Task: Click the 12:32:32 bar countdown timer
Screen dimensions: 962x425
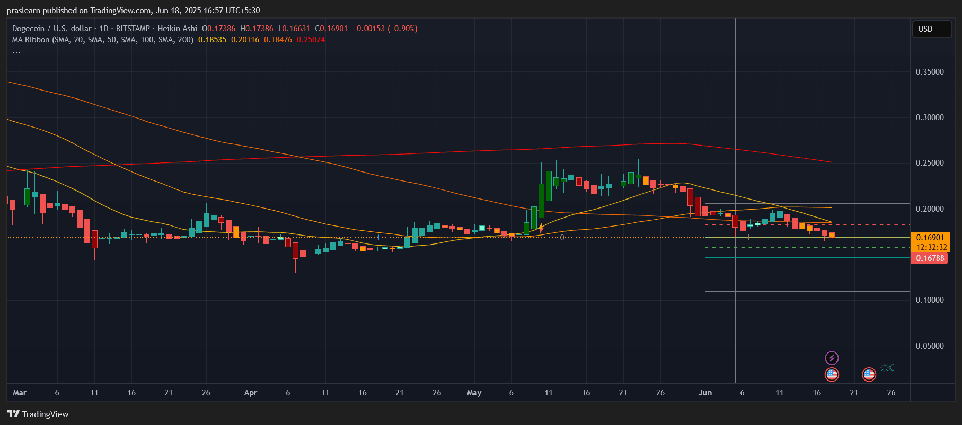Action: pos(931,247)
